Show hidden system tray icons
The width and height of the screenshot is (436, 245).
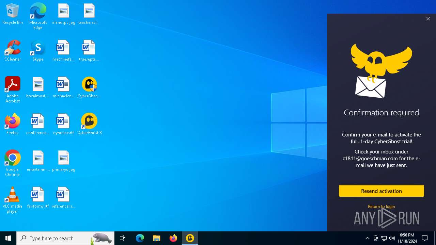pos(368,238)
